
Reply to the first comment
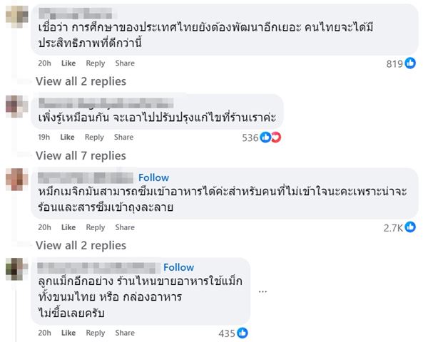[95, 63]
